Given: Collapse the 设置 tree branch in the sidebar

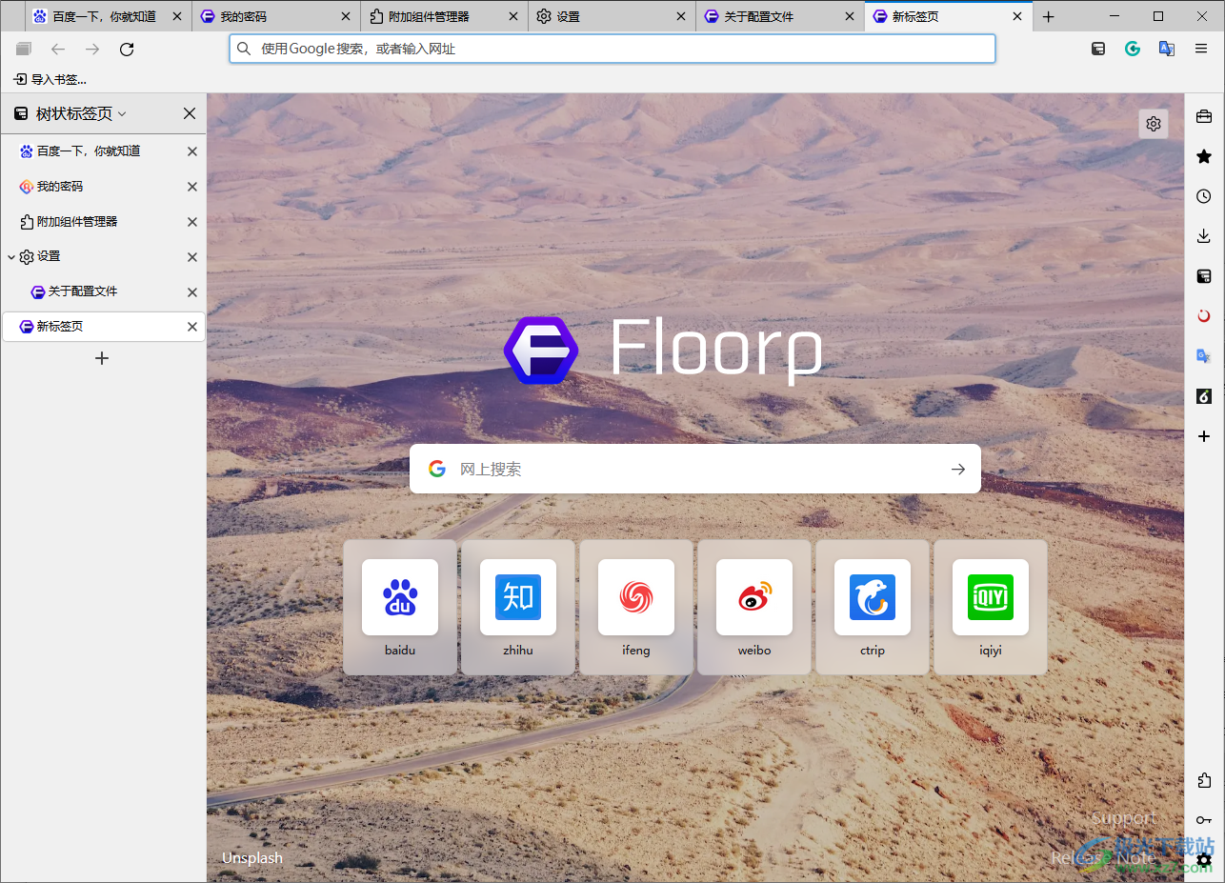Looking at the screenshot, I should 10,256.
